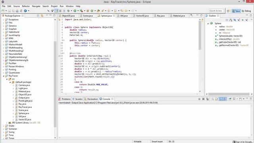Click the Open Perspective icon
The width and height of the screenshot is (254, 143).
(228, 11)
